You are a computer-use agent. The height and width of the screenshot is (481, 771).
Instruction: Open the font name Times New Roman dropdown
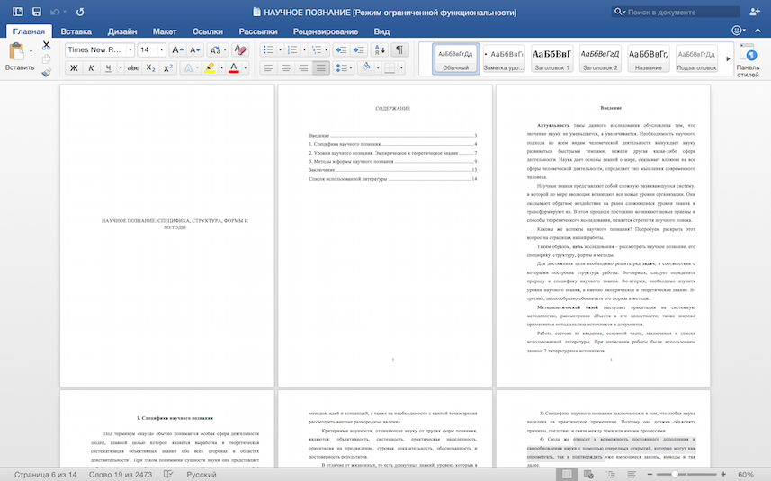130,49
